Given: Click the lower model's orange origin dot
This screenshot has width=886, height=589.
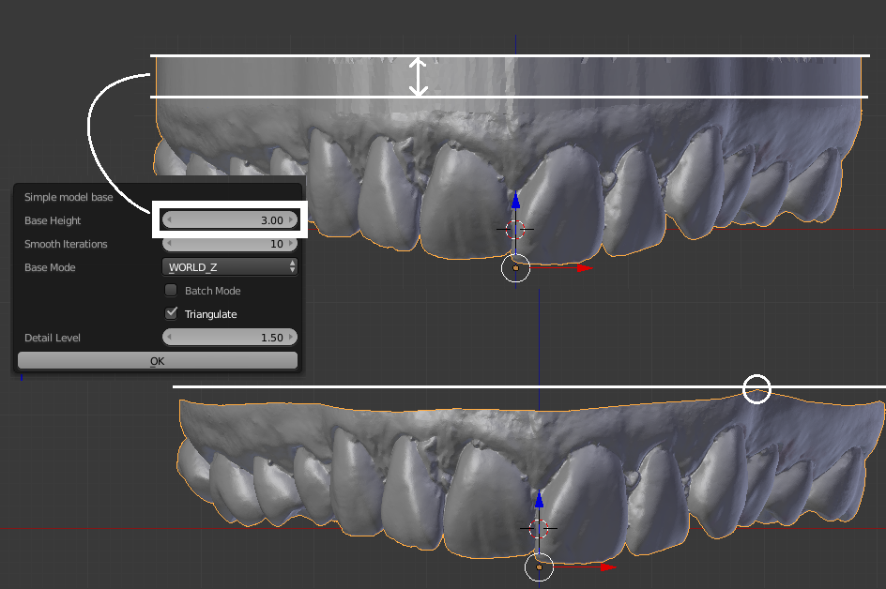Looking at the screenshot, I should coord(539,567).
